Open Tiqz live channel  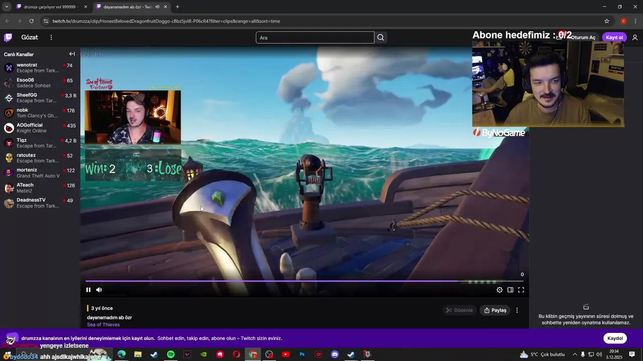point(39,143)
